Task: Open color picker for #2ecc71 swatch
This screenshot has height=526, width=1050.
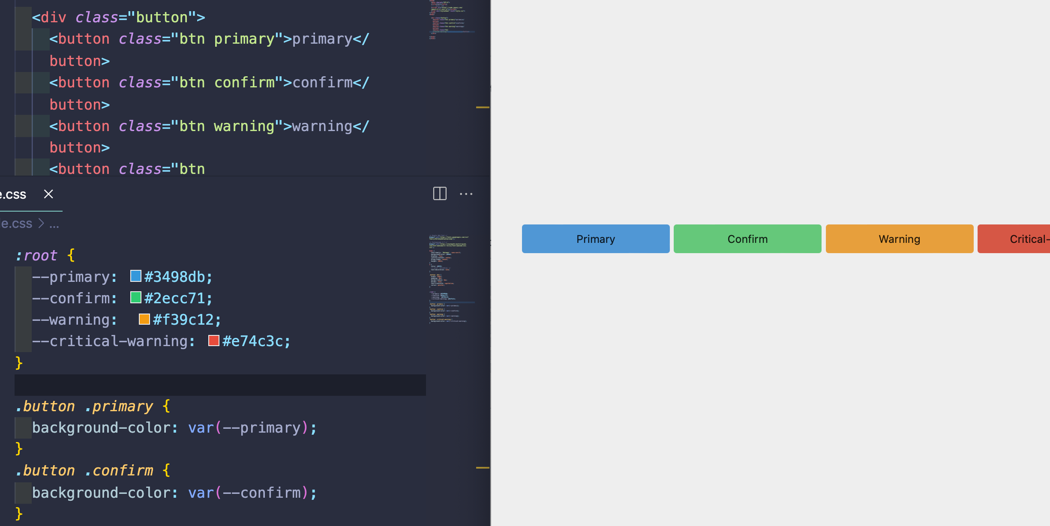Action: coord(136,298)
